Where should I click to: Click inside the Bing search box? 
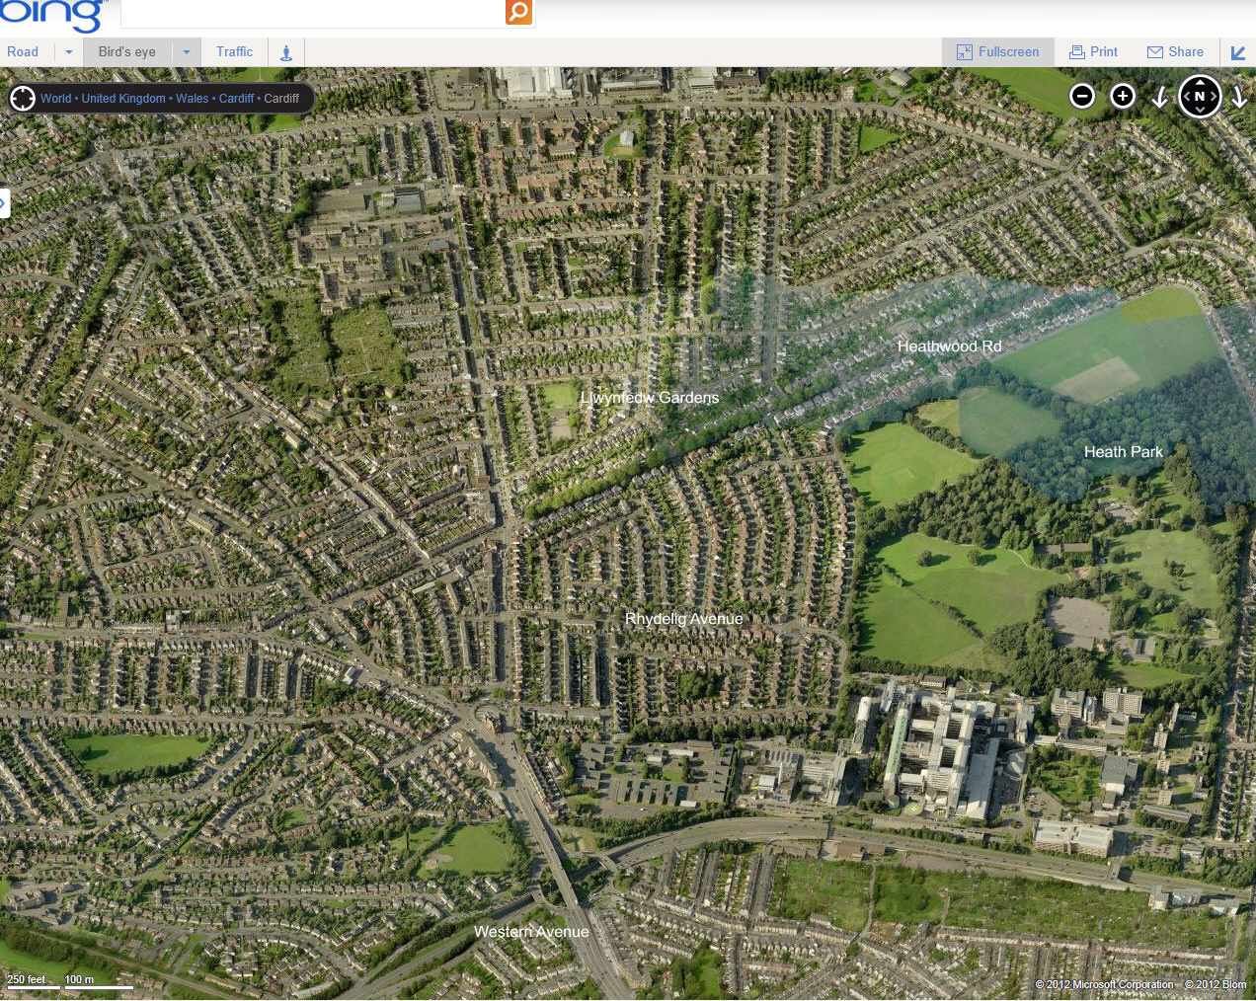311,13
